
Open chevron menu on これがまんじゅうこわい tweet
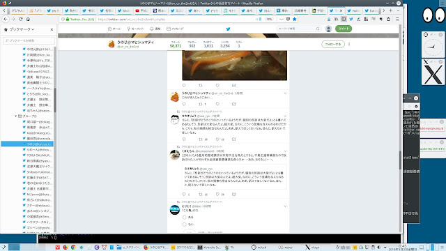point(285,93)
